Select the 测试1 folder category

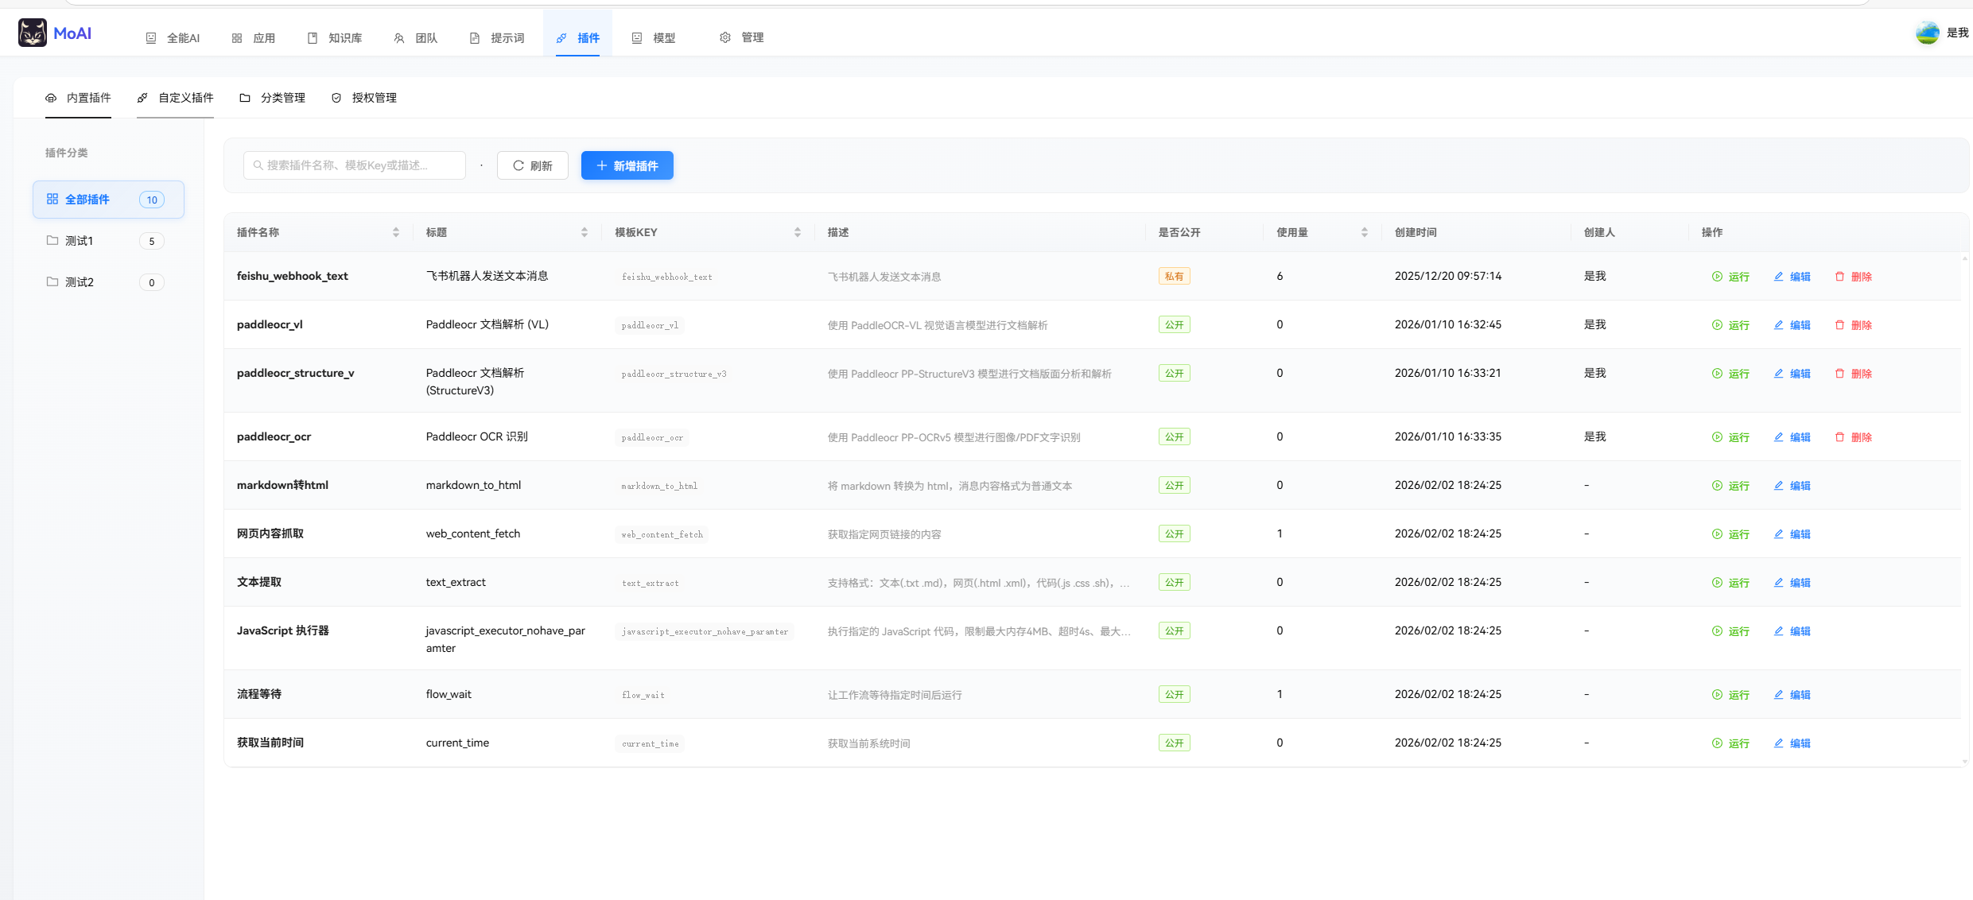[x=80, y=241]
